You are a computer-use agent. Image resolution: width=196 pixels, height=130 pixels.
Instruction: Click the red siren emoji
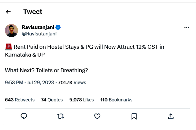point(8,47)
